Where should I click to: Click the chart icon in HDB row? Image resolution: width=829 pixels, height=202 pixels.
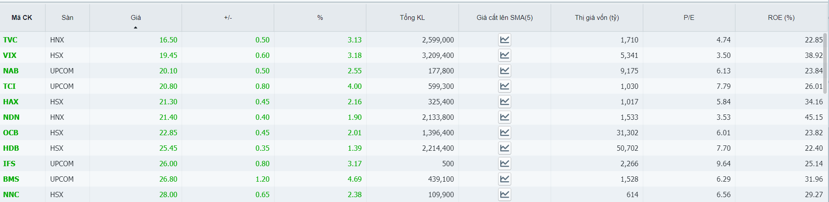(x=504, y=148)
